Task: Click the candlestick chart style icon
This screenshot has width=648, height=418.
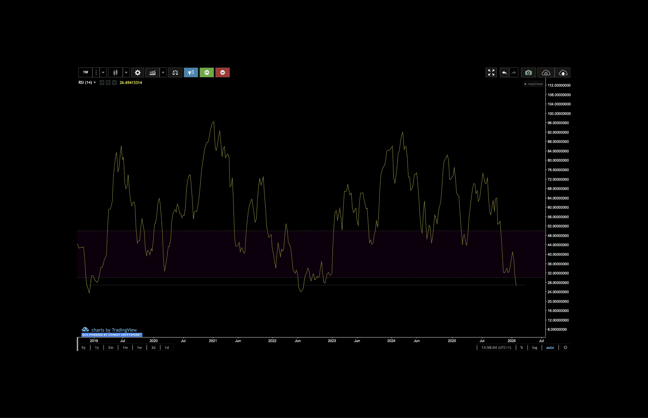Action: [x=115, y=73]
